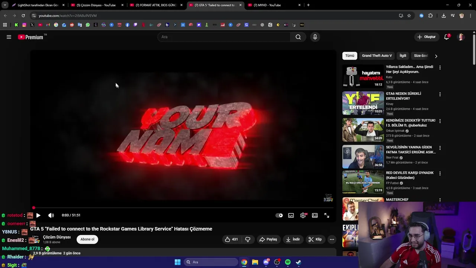This screenshot has height=268, width=476.
Task: Enter full screen mode
Action: pyautogui.click(x=327, y=215)
